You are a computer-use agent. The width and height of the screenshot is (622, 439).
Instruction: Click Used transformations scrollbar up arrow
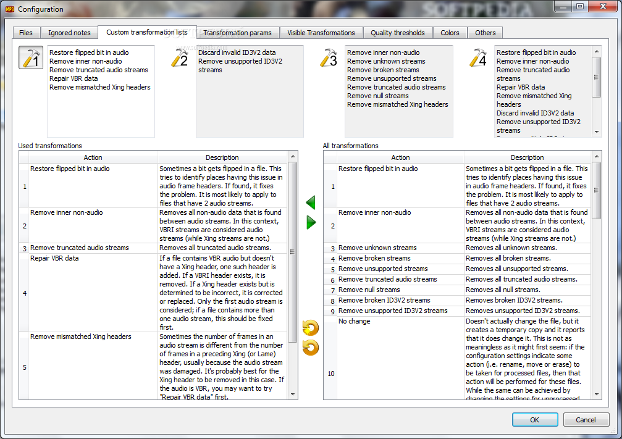(293, 156)
